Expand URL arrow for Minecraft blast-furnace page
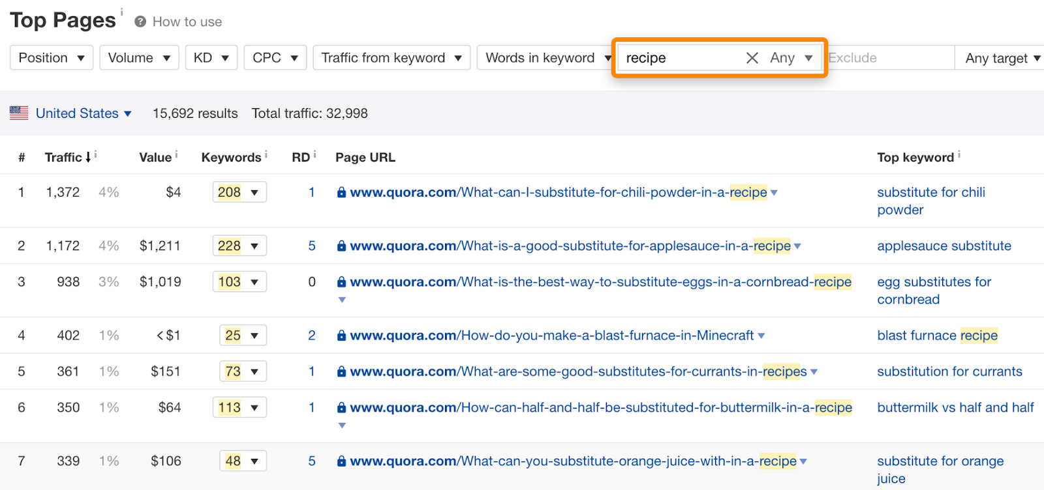1044x490 pixels. (x=761, y=336)
